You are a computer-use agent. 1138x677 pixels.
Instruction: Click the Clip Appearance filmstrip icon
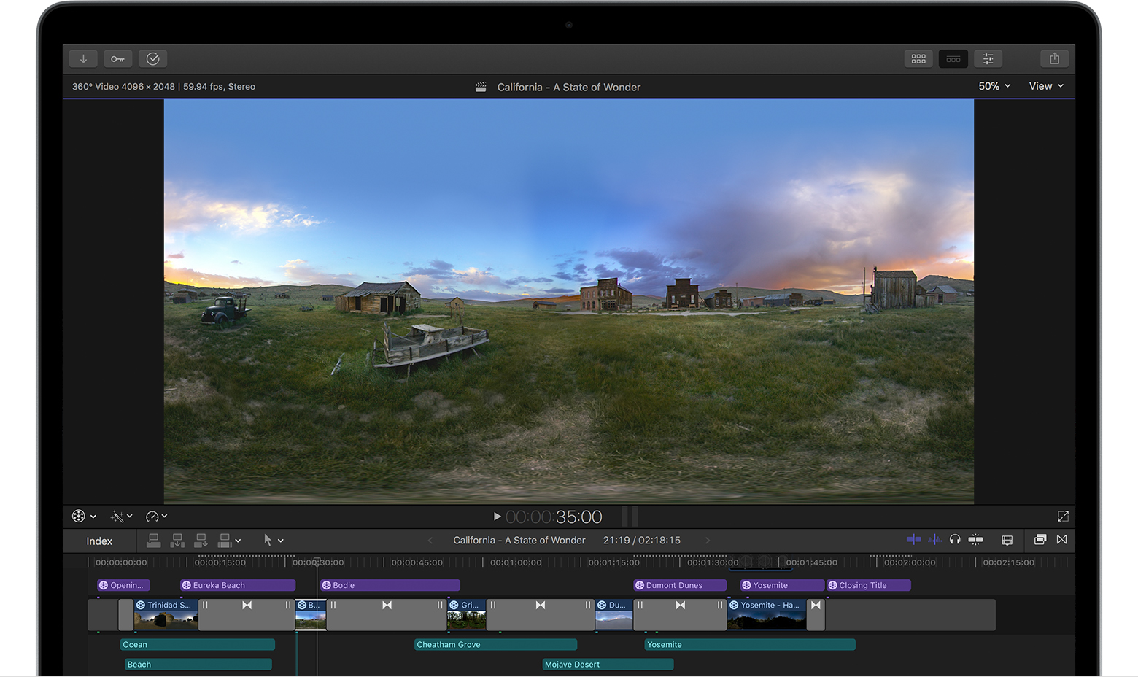1007,540
